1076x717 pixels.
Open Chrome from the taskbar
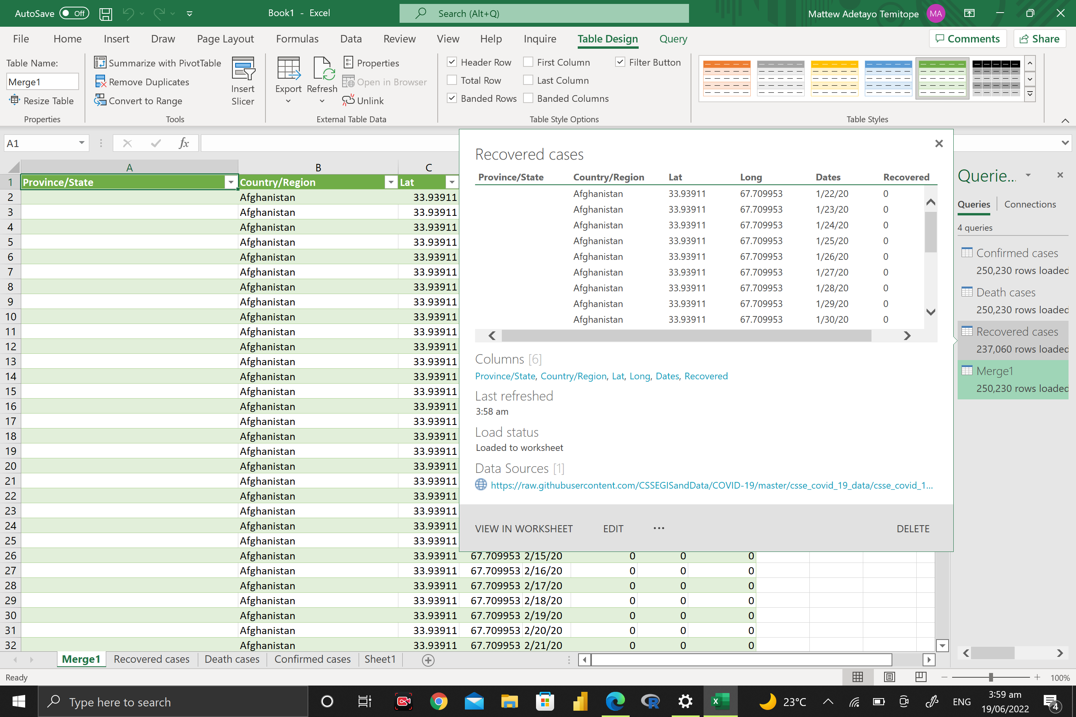click(x=438, y=701)
